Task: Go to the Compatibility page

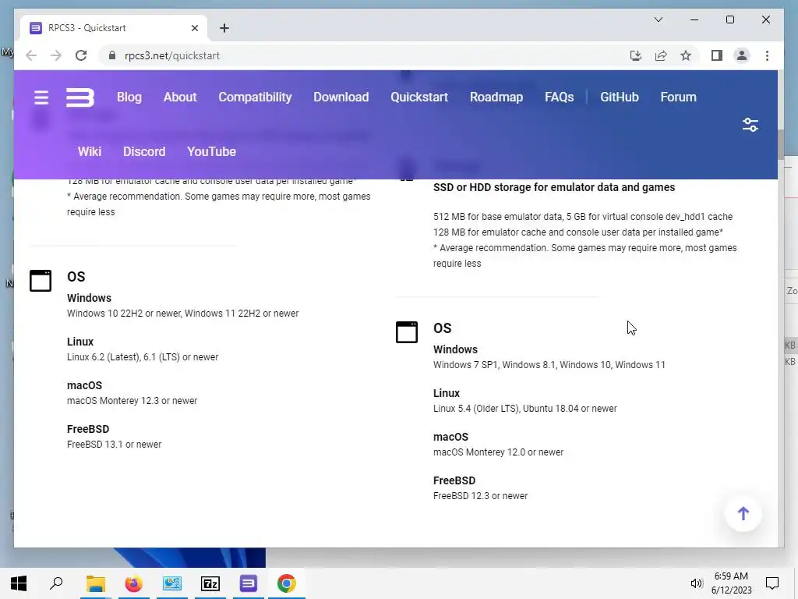Action: [x=255, y=97]
